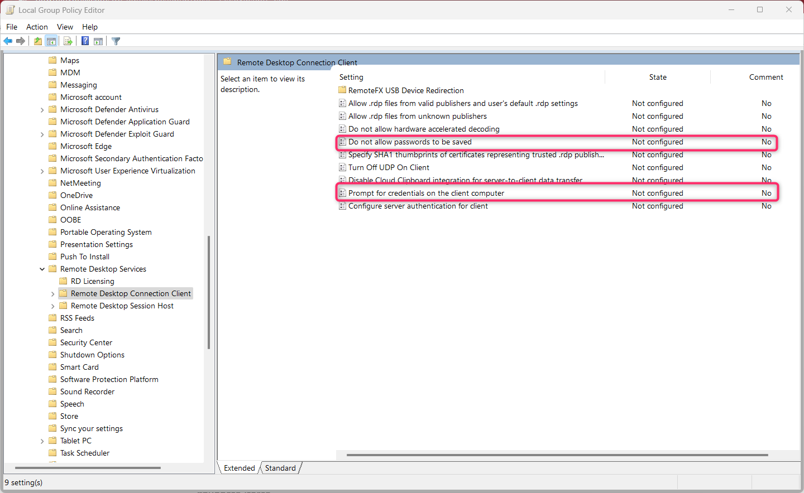This screenshot has width=804, height=493.
Task: Toggle the Show/Hide Console Tree icon
Action: tap(51, 41)
